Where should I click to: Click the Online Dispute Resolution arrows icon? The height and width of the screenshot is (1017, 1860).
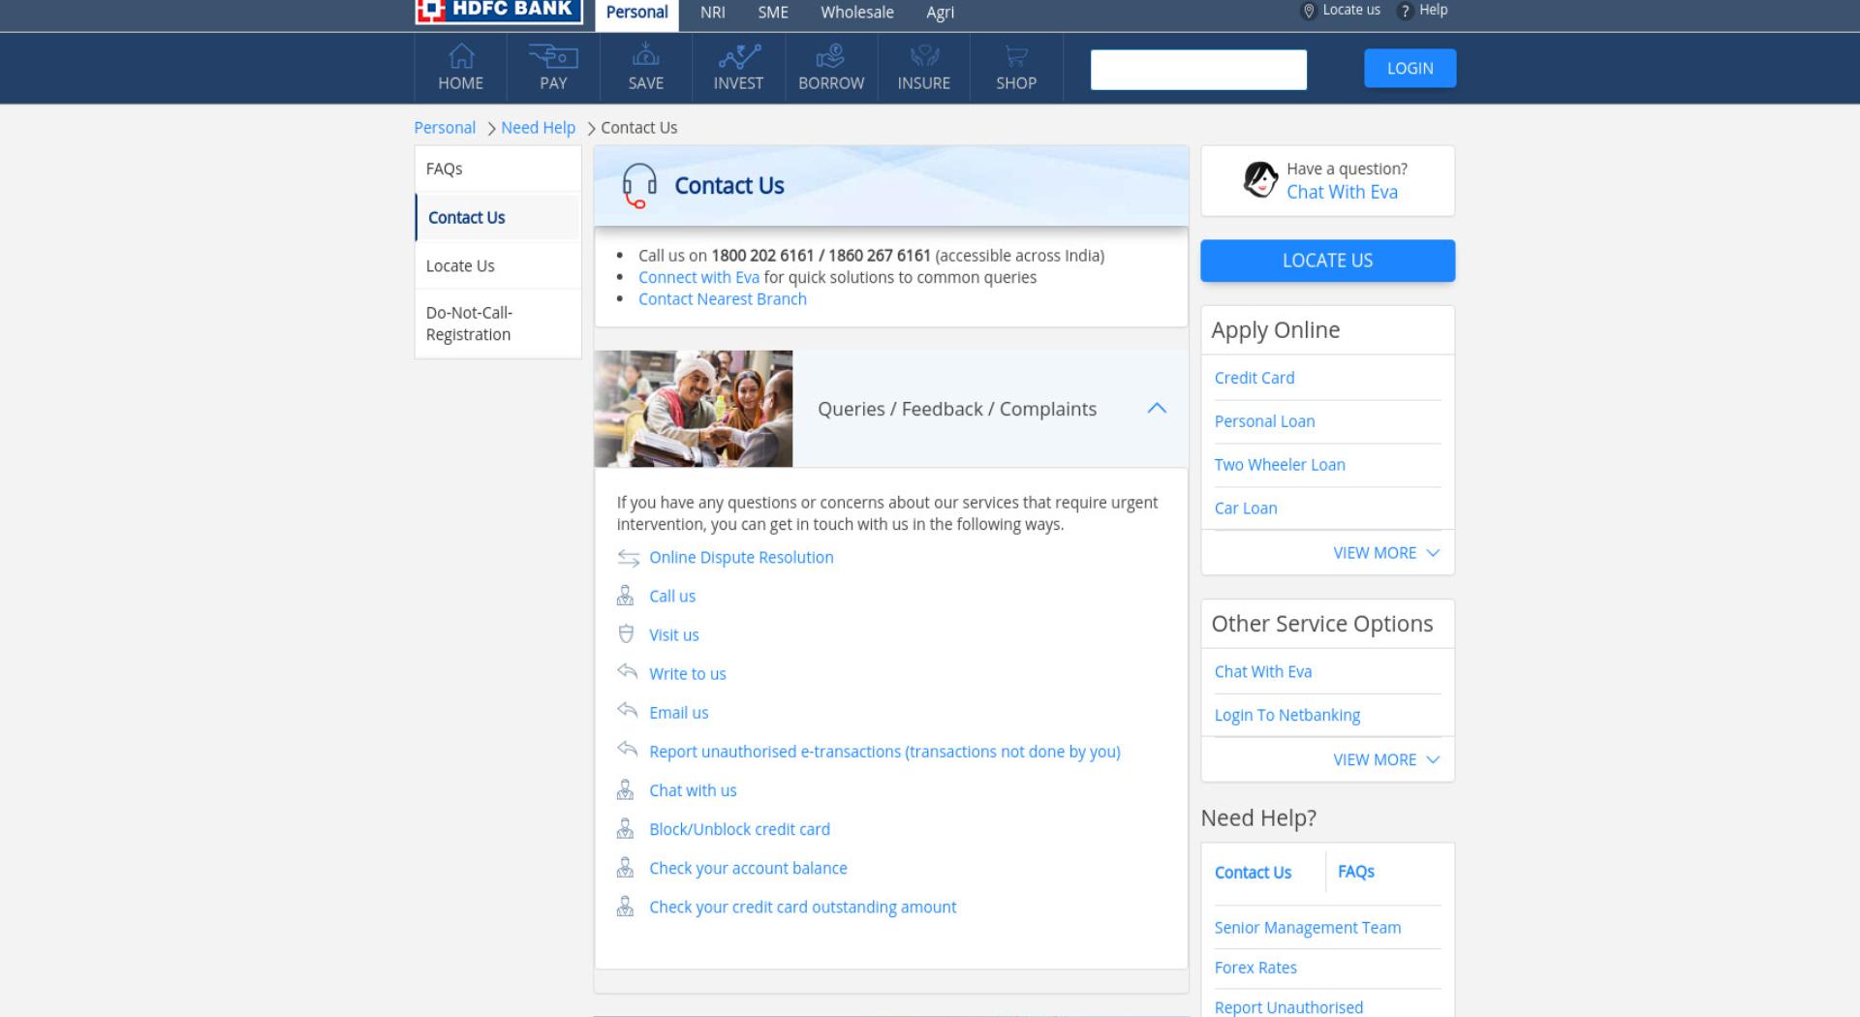(x=629, y=558)
